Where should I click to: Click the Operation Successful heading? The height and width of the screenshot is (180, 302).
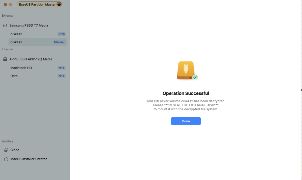click(186, 93)
